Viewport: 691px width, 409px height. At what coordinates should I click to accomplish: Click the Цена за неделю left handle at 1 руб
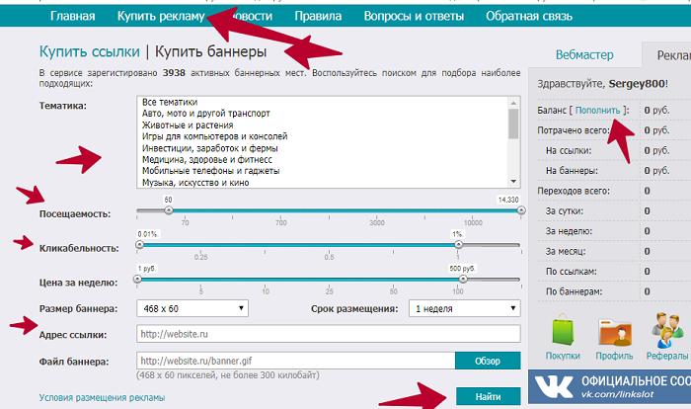(137, 279)
